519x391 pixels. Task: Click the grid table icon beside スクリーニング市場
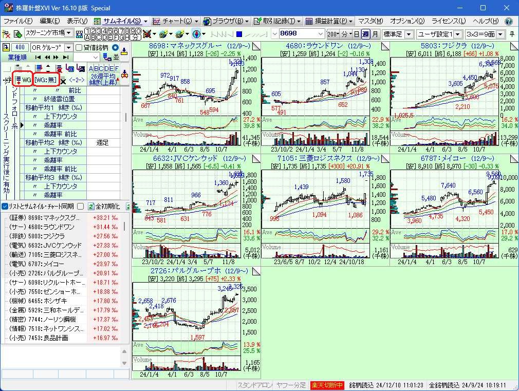80,34
